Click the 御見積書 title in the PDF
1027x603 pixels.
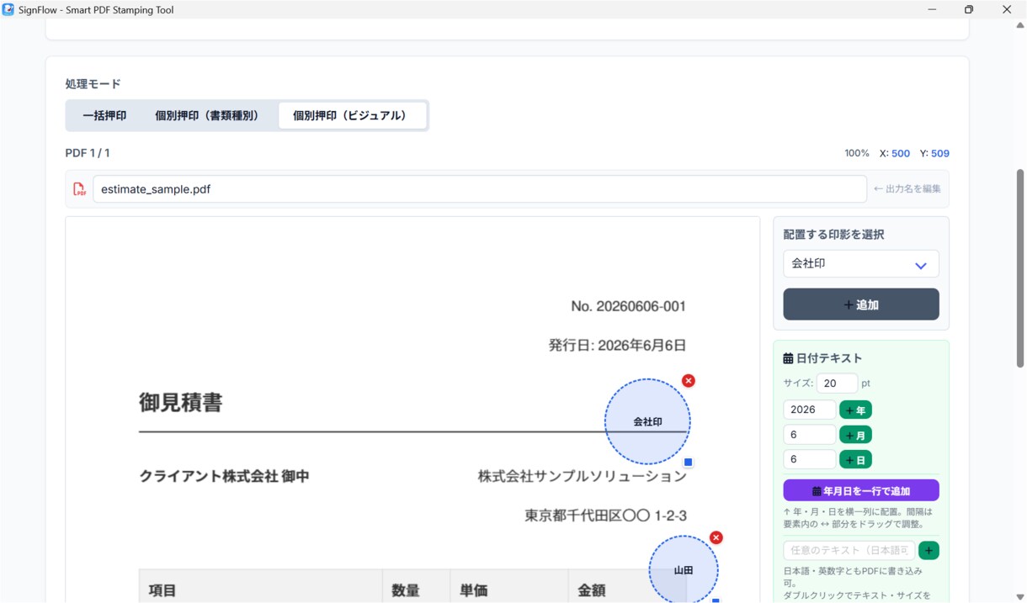(x=181, y=403)
